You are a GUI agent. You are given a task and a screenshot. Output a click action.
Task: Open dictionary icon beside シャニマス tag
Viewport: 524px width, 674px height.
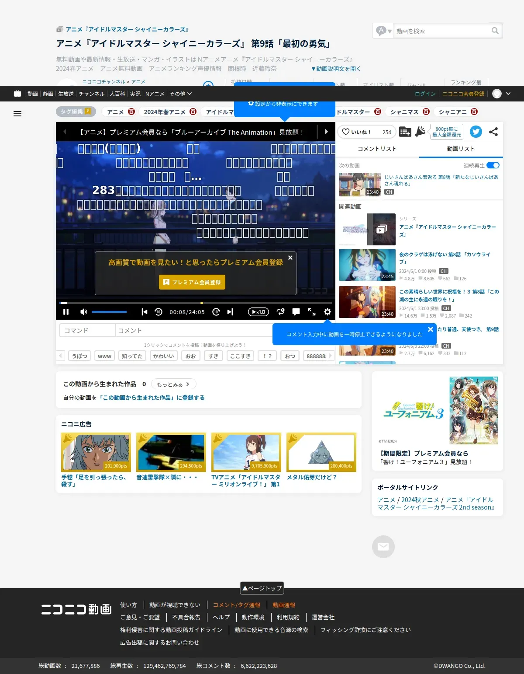[x=426, y=112]
